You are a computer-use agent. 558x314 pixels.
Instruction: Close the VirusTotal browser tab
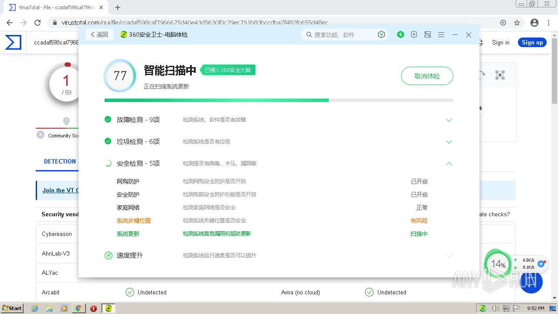pyautogui.click(x=101, y=7)
